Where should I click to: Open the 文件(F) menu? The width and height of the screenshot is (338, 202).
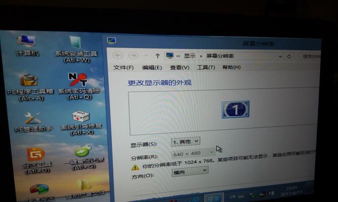pyautogui.click(x=124, y=68)
